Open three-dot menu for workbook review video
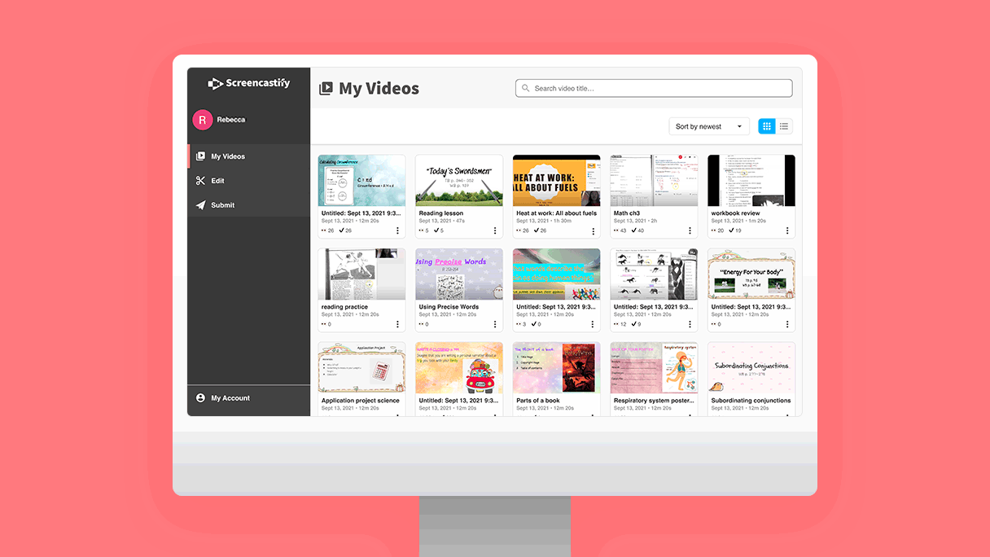The height and width of the screenshot is (557, 990). click(787, 230)
